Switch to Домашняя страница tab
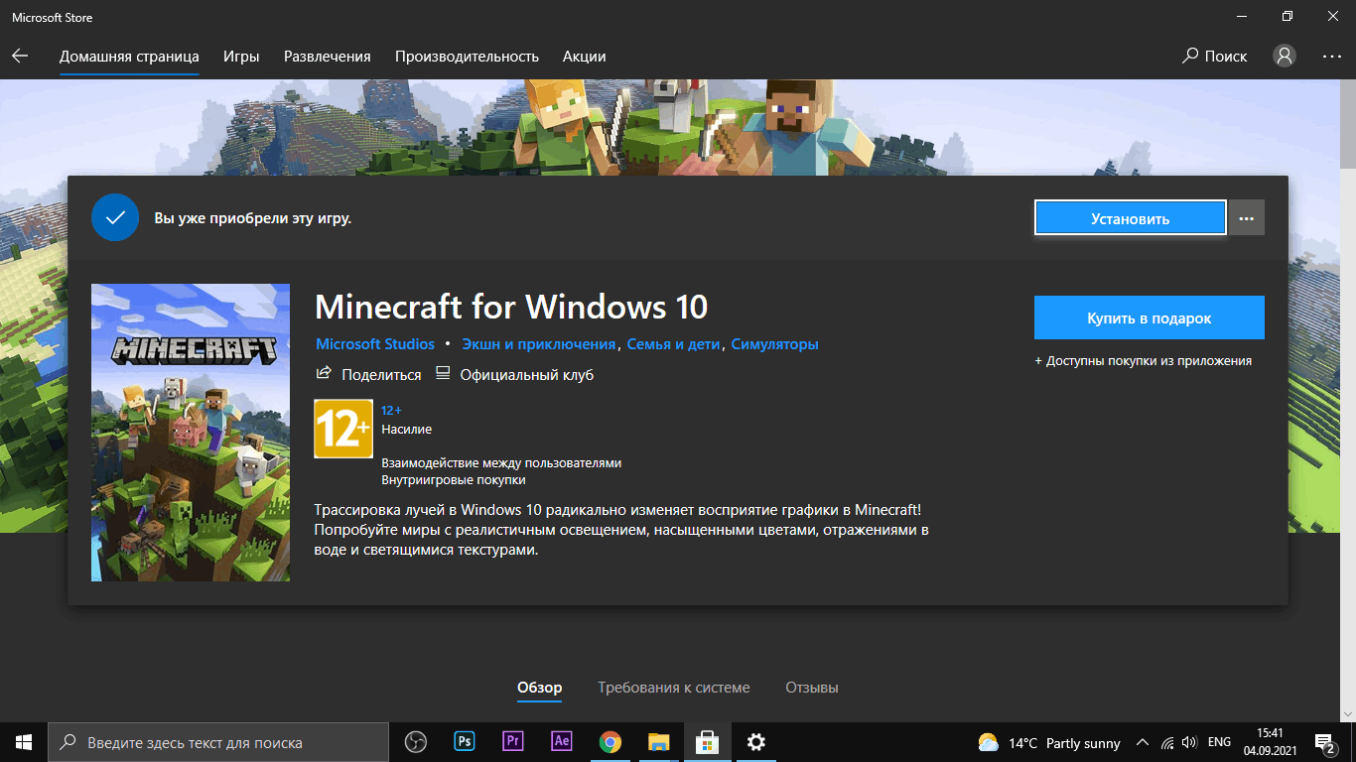This screenshot has width=1356, height=762. pyautogui.click(x=129, y=56)
